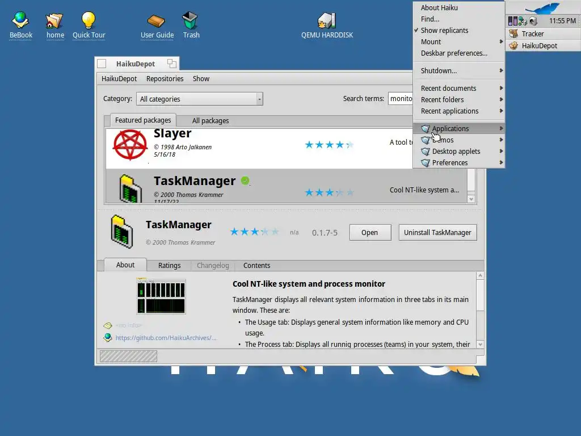Click the Preferences folder icon in menu
This screenshot has height=436, width=581.
click(426, 163)
